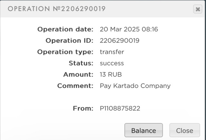Click the X icon in dialog header
206x140 pixels.
197,9
